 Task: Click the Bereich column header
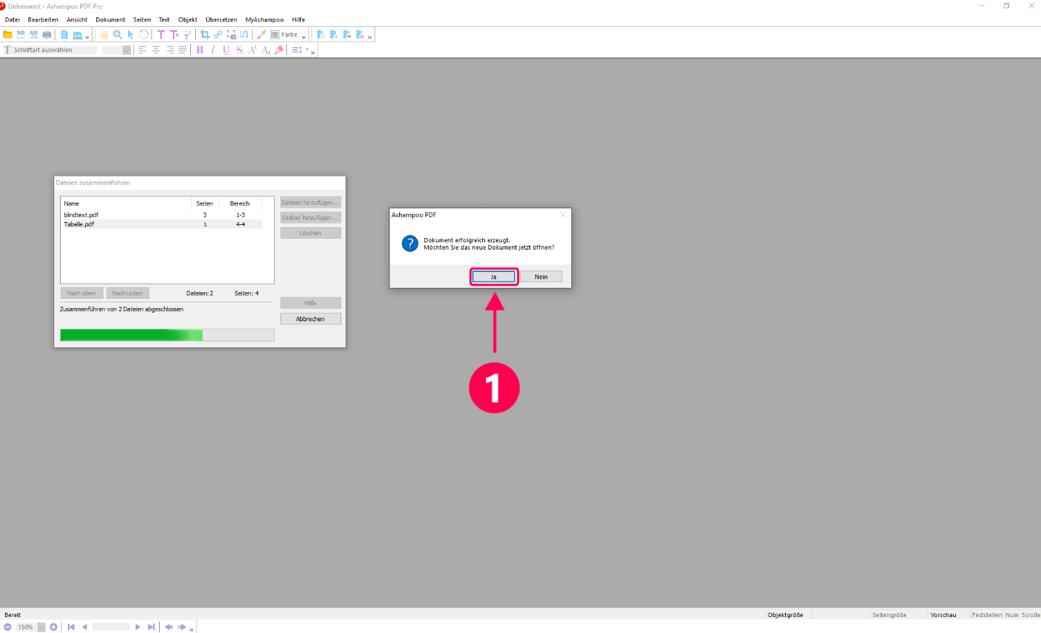pos(240,203)
